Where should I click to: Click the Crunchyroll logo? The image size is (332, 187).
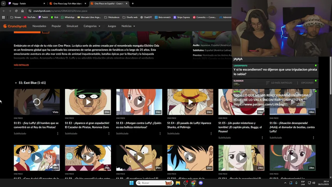pos(15,26)
